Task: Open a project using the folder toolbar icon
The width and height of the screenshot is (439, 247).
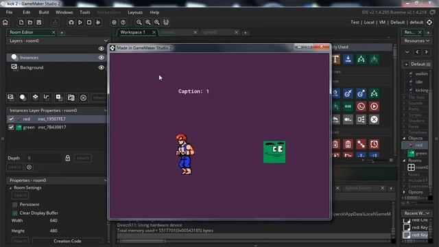Action: [x=30, y=23]
